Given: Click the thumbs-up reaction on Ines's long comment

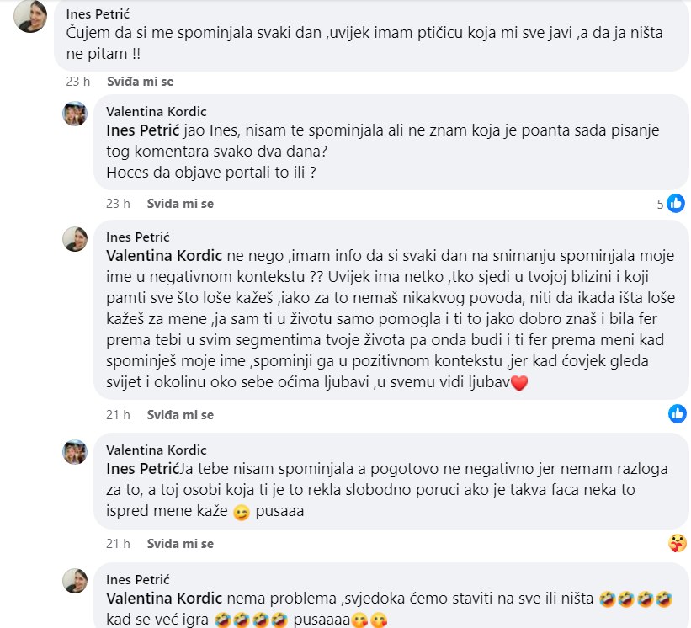Looking at the screenshot, I should (x=678, y=414).
